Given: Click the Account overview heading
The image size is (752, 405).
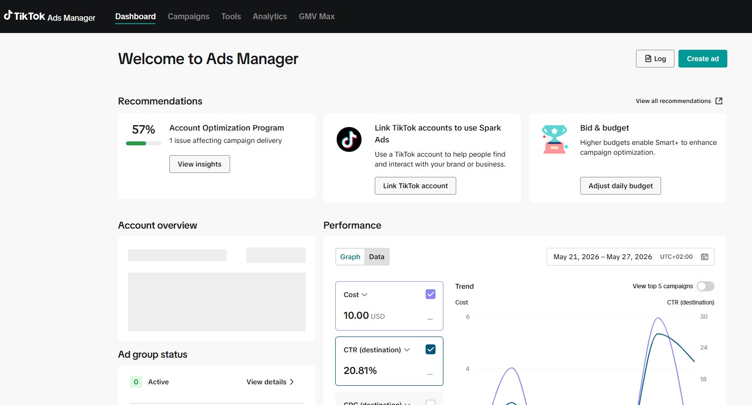Looking at the screenshot, I should point(158,225).
